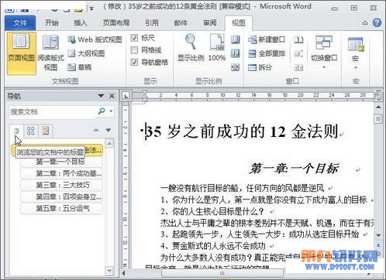Open Full Screen Reading view
Viewport: 386px width, 280px height.
click(50, 53)
